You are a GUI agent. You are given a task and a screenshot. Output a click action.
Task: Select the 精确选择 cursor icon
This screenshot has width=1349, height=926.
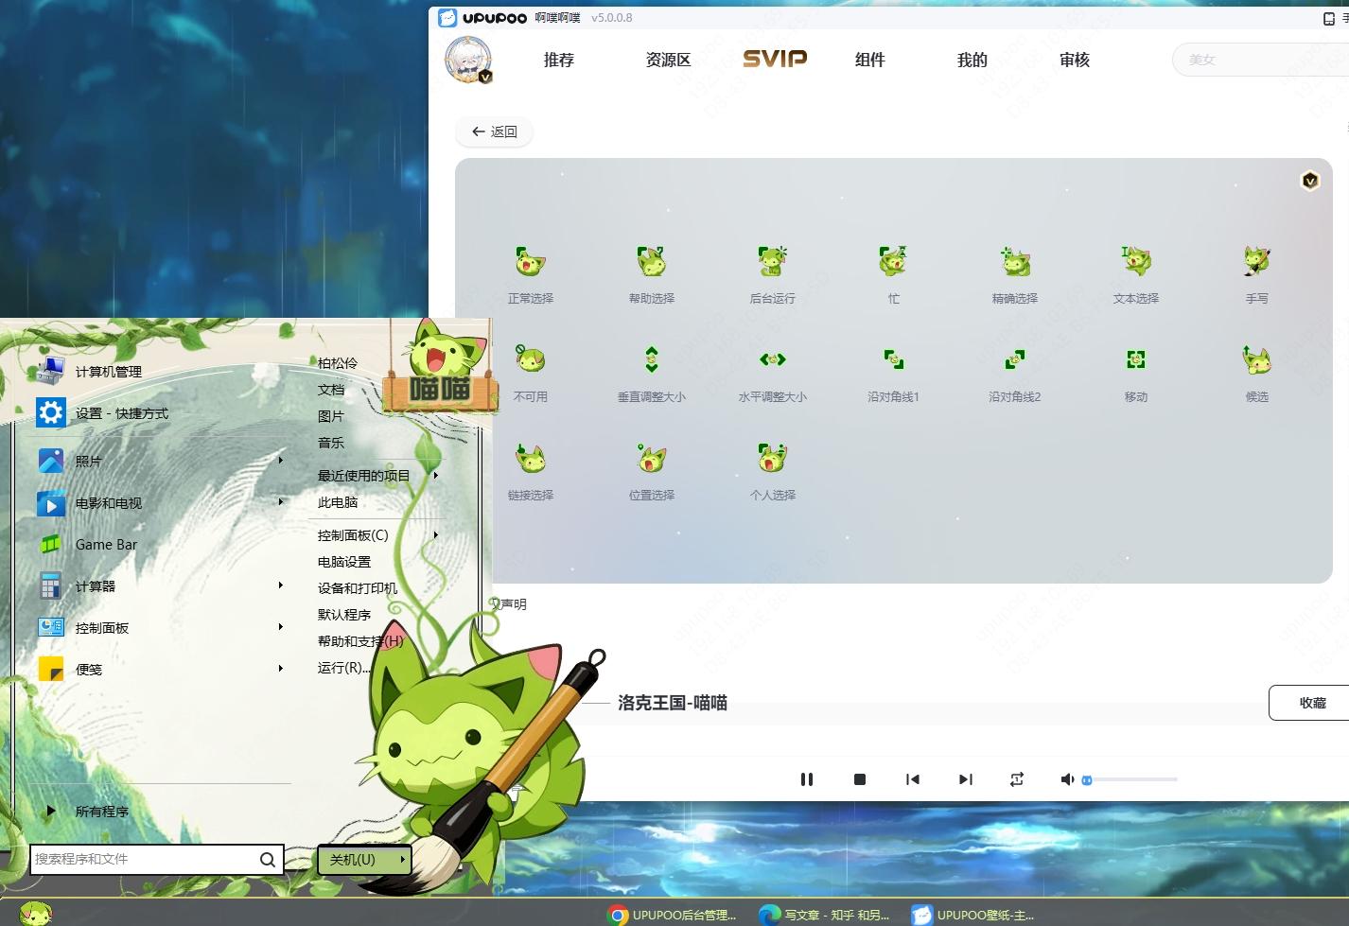tap(1015, 261)
